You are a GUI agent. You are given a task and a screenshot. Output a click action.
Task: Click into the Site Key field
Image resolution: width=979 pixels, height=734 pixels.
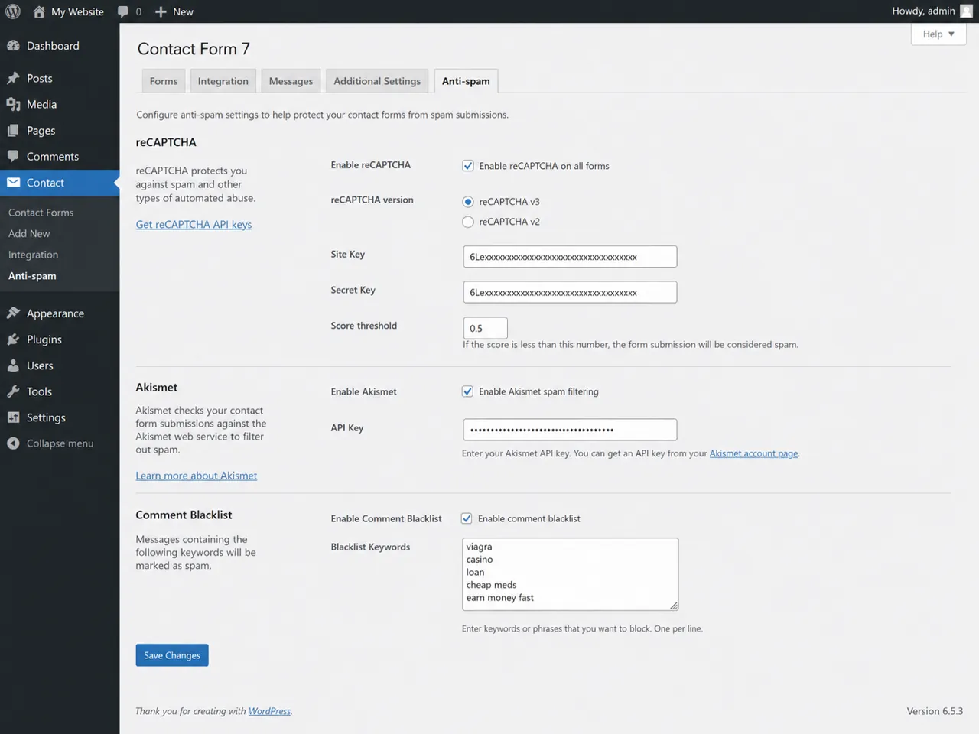click(570, 257)
